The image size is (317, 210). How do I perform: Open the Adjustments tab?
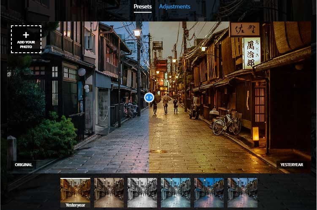point(174,6)
